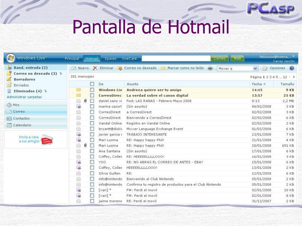Open message Andreea quiere ser tu amigo
Viewport: 302px width, 226px height.
coord(154,90)
